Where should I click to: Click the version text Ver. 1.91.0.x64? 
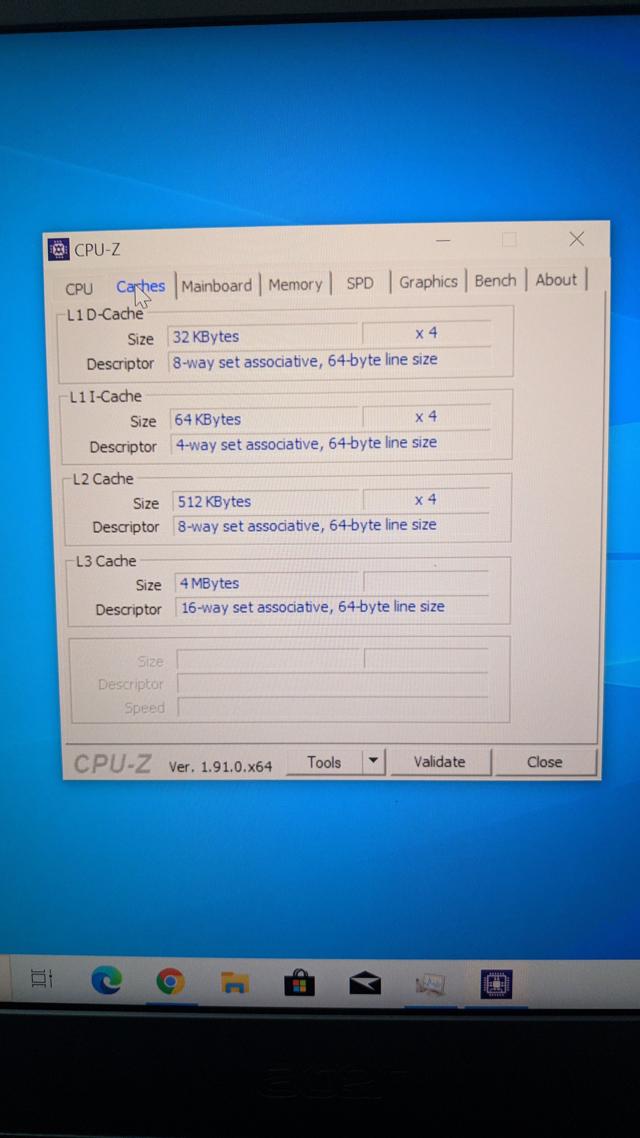(x=220, y=767)
